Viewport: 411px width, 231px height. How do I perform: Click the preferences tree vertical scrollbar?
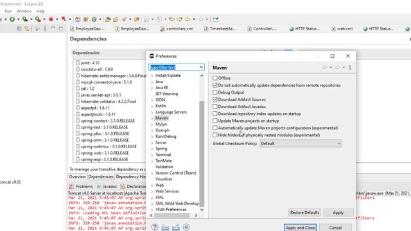202,154
